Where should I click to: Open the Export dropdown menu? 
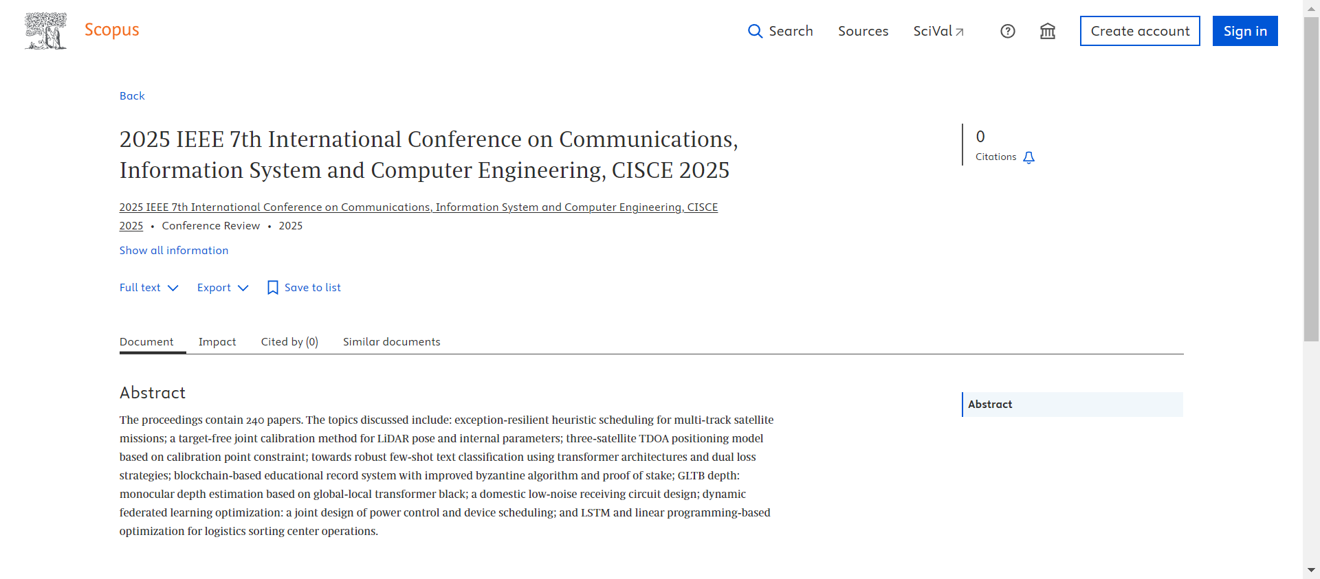(x=222, y=288)
